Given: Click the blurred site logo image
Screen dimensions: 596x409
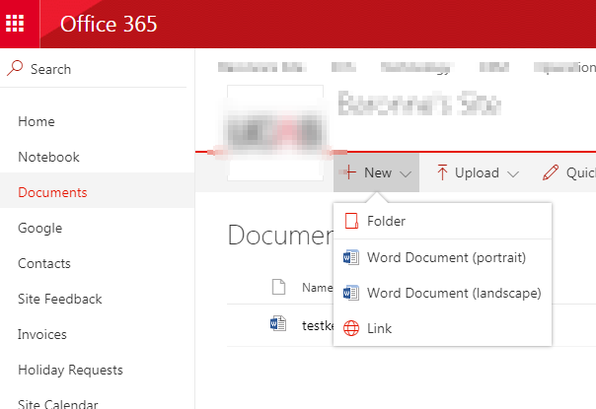Looking at the screenshot, I should [x=275, y=132].
